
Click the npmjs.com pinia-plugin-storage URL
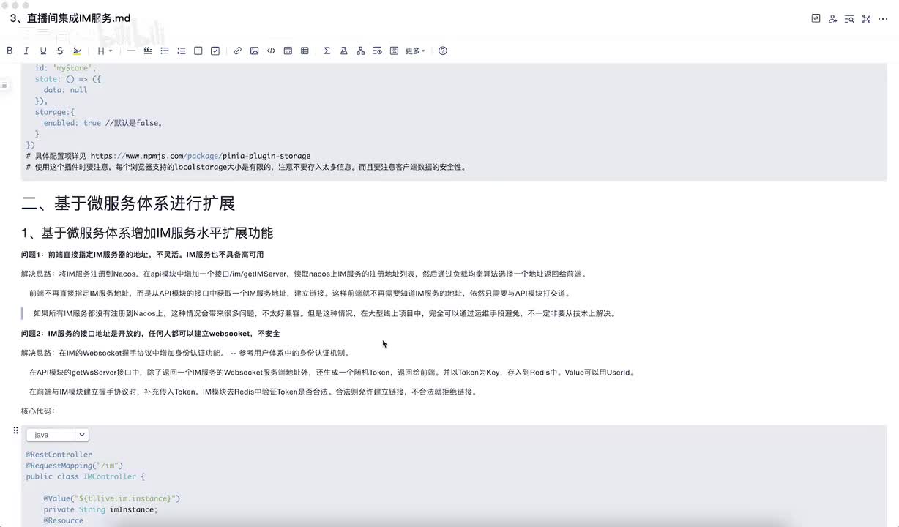coord(201,156)
